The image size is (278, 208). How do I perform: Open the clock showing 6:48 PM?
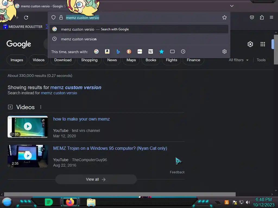263,202
